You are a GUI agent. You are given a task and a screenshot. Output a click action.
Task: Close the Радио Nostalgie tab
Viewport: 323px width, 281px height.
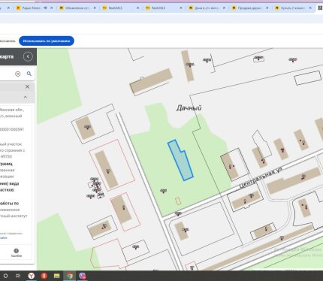pyautogui.click(x=52, y=8)
